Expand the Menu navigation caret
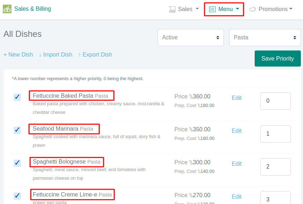 tap(237, 9)
